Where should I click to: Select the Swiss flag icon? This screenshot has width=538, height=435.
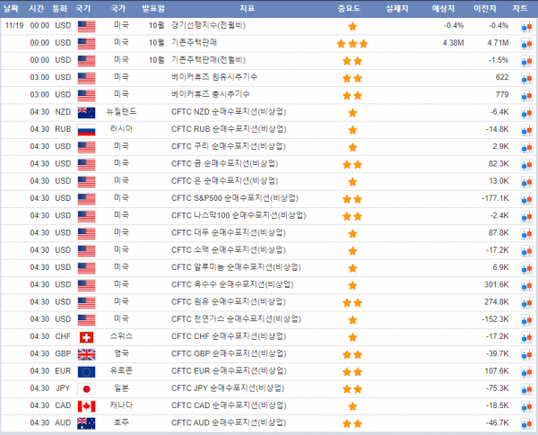[86, 336]
